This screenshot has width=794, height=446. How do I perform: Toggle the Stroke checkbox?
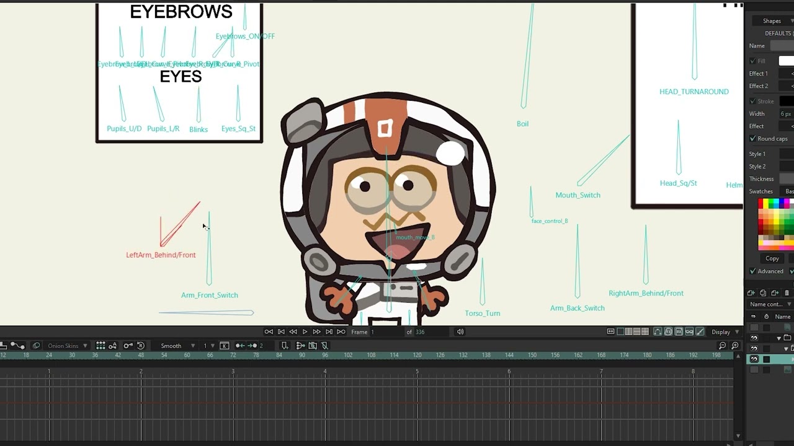[752, 101]
